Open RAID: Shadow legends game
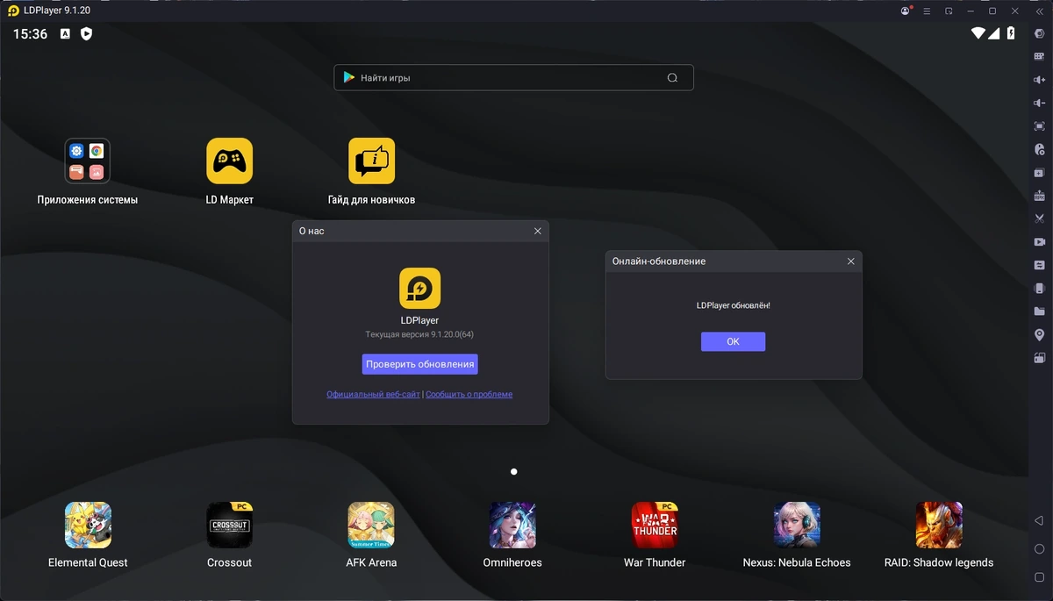 (939, 525)
